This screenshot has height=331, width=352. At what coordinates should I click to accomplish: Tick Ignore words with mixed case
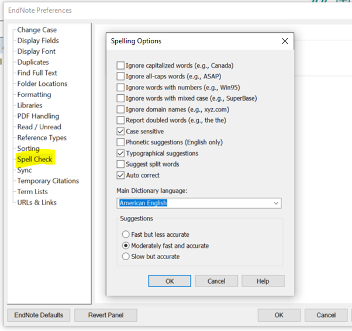[120, 98]
